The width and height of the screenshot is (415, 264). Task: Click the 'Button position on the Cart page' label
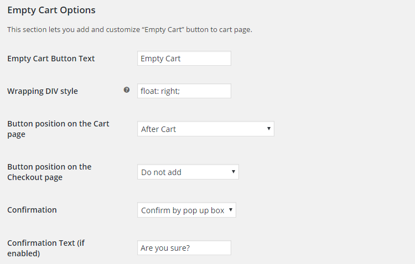[58, 129]
